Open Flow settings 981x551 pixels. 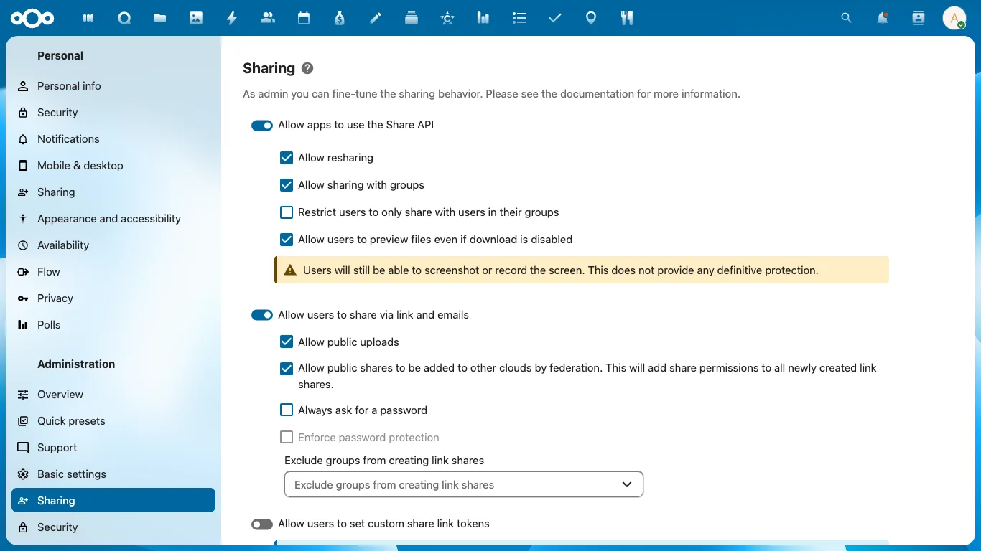(113, 272)
